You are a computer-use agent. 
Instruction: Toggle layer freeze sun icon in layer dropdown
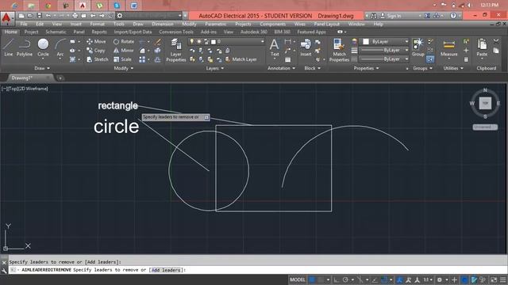tap(199, 42)
